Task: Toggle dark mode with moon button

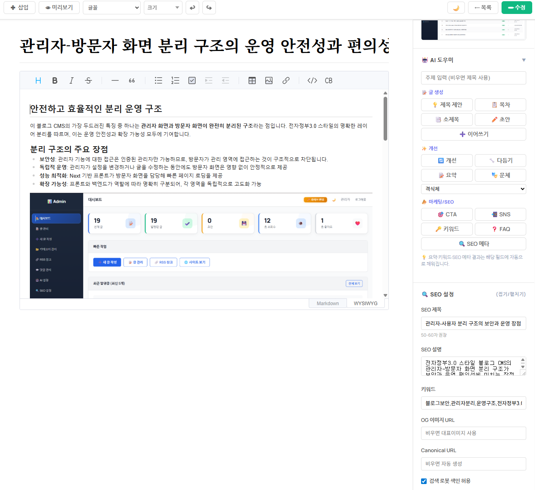Action: point(456,8)
